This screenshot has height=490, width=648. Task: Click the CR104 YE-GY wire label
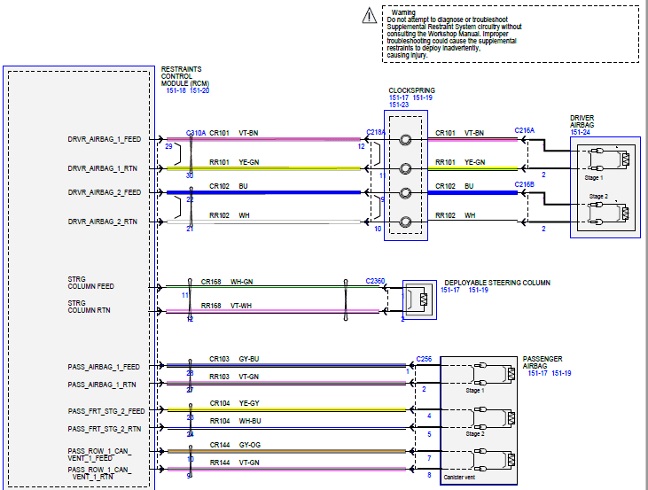point(234,403)
